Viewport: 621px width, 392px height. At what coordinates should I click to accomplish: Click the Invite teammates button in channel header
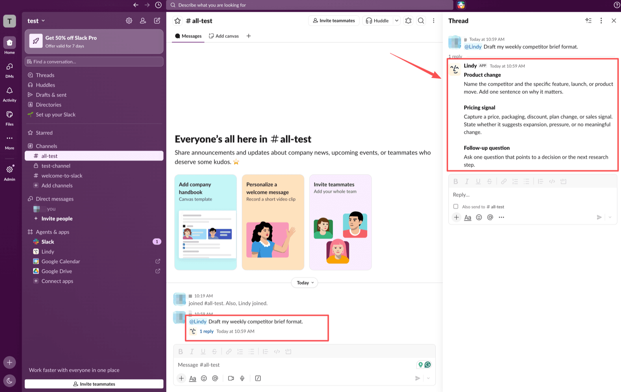point(334,21)
